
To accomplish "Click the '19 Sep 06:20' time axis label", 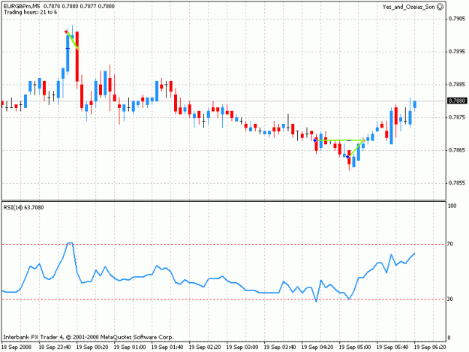I will (430, 347).
